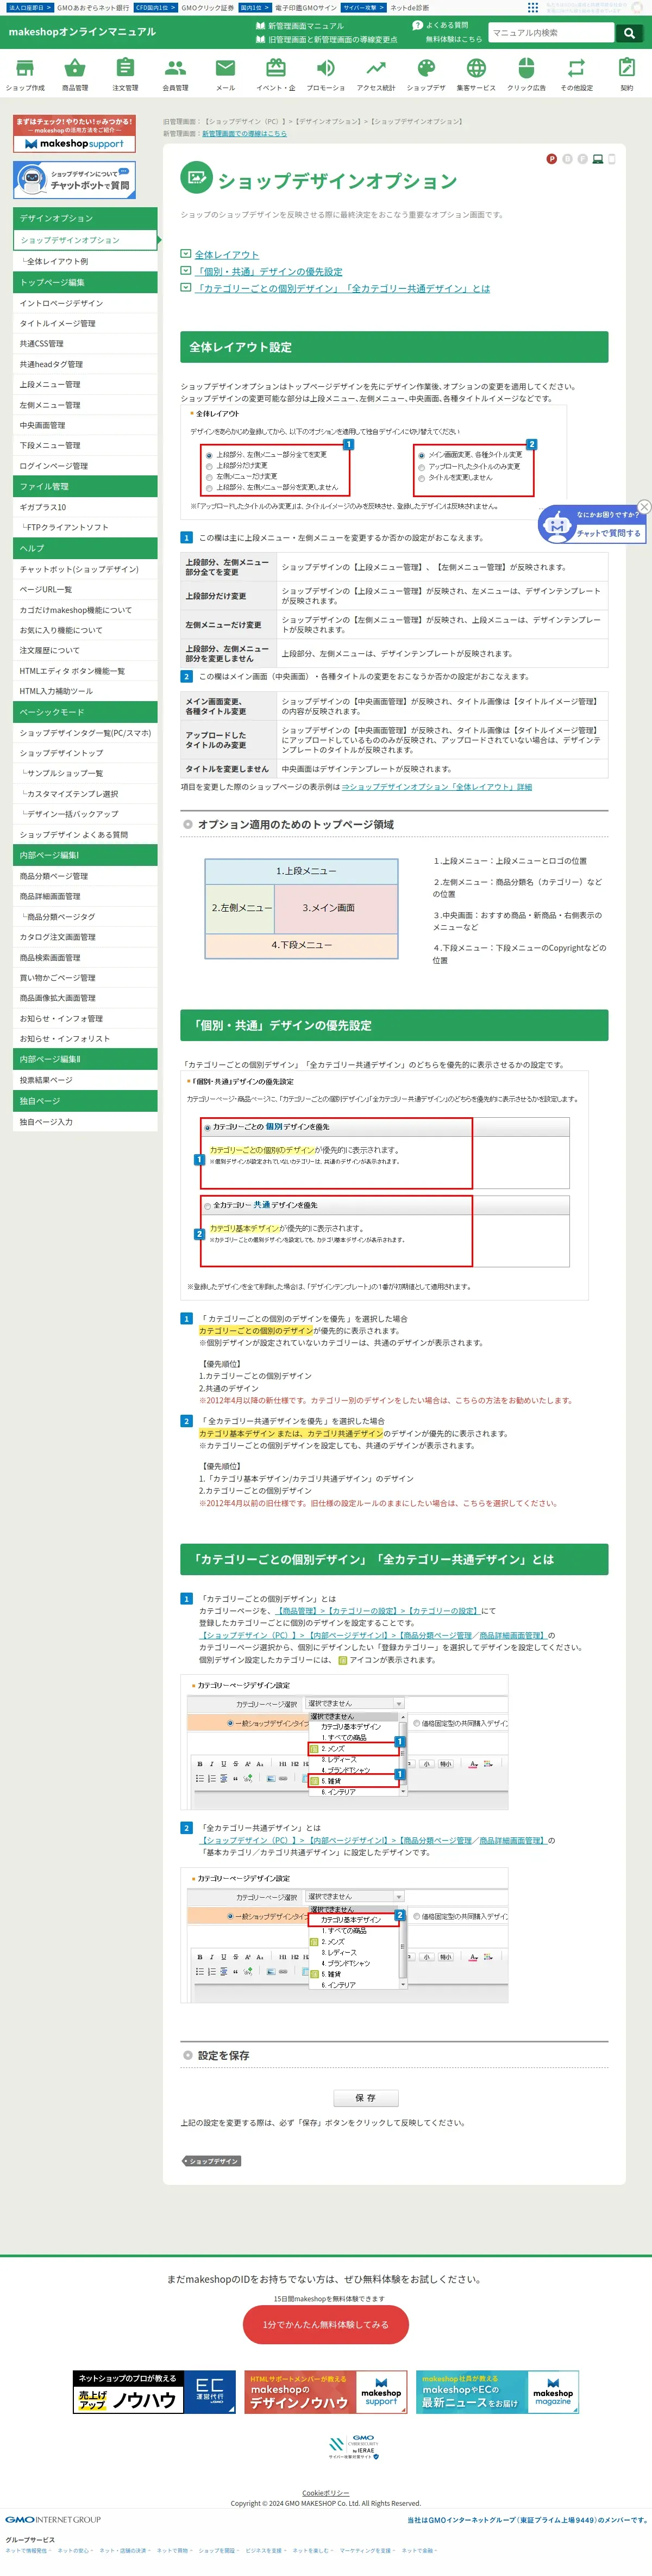
Task: Open the トップページ編集 sidebar section
Action: click(x=85, y=283)
